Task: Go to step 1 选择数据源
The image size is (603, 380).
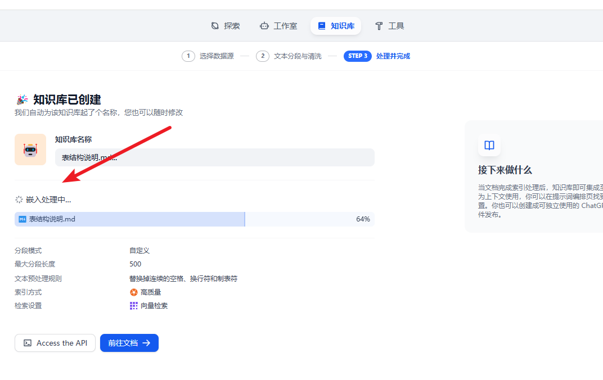Action: coord(208,56)
